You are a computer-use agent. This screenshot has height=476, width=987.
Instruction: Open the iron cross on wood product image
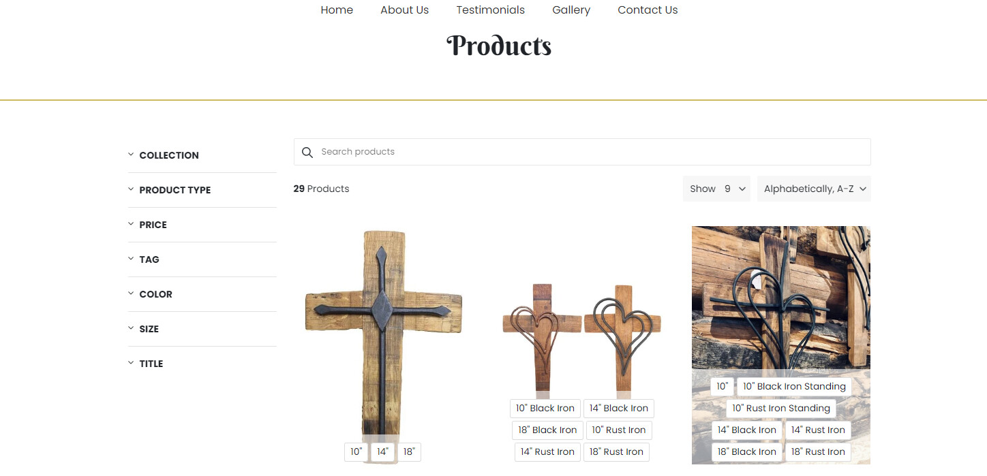(383, 327)
